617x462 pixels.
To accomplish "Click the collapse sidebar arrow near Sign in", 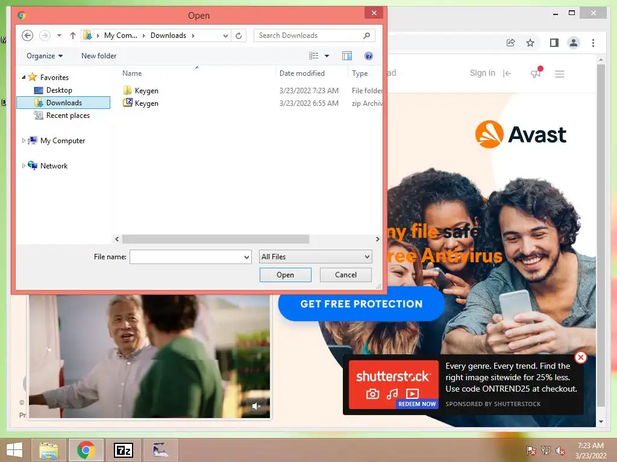I will (507, 73).
